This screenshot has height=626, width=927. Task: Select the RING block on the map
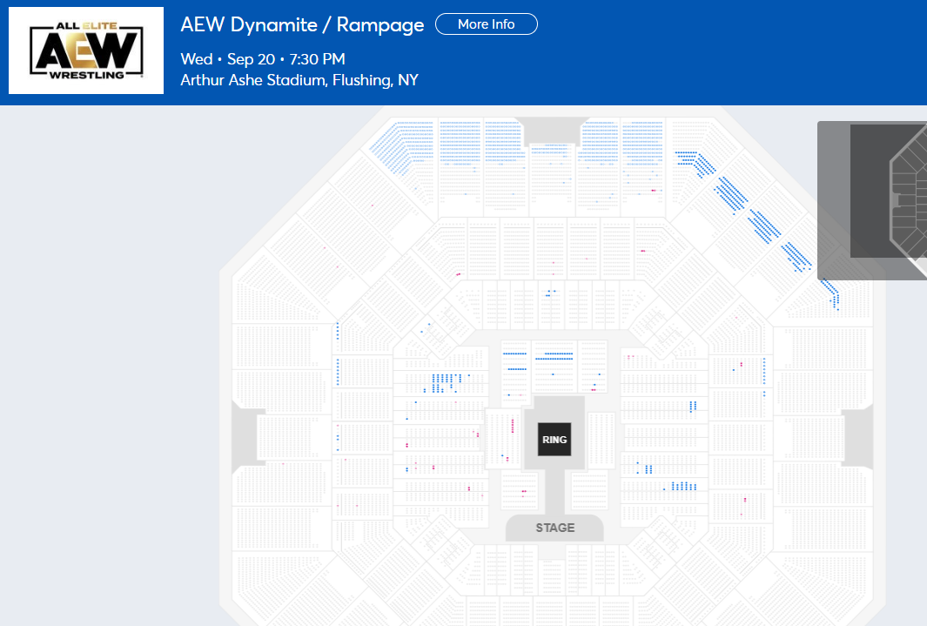click(554, 439)
